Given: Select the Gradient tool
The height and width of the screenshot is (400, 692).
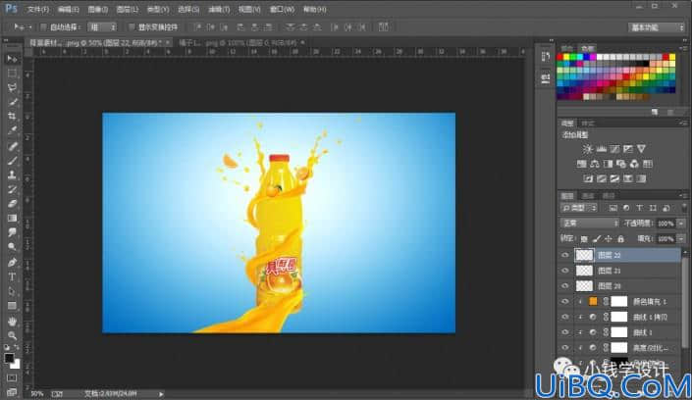Looking at the screenshot, I should (x=12, y=218).
